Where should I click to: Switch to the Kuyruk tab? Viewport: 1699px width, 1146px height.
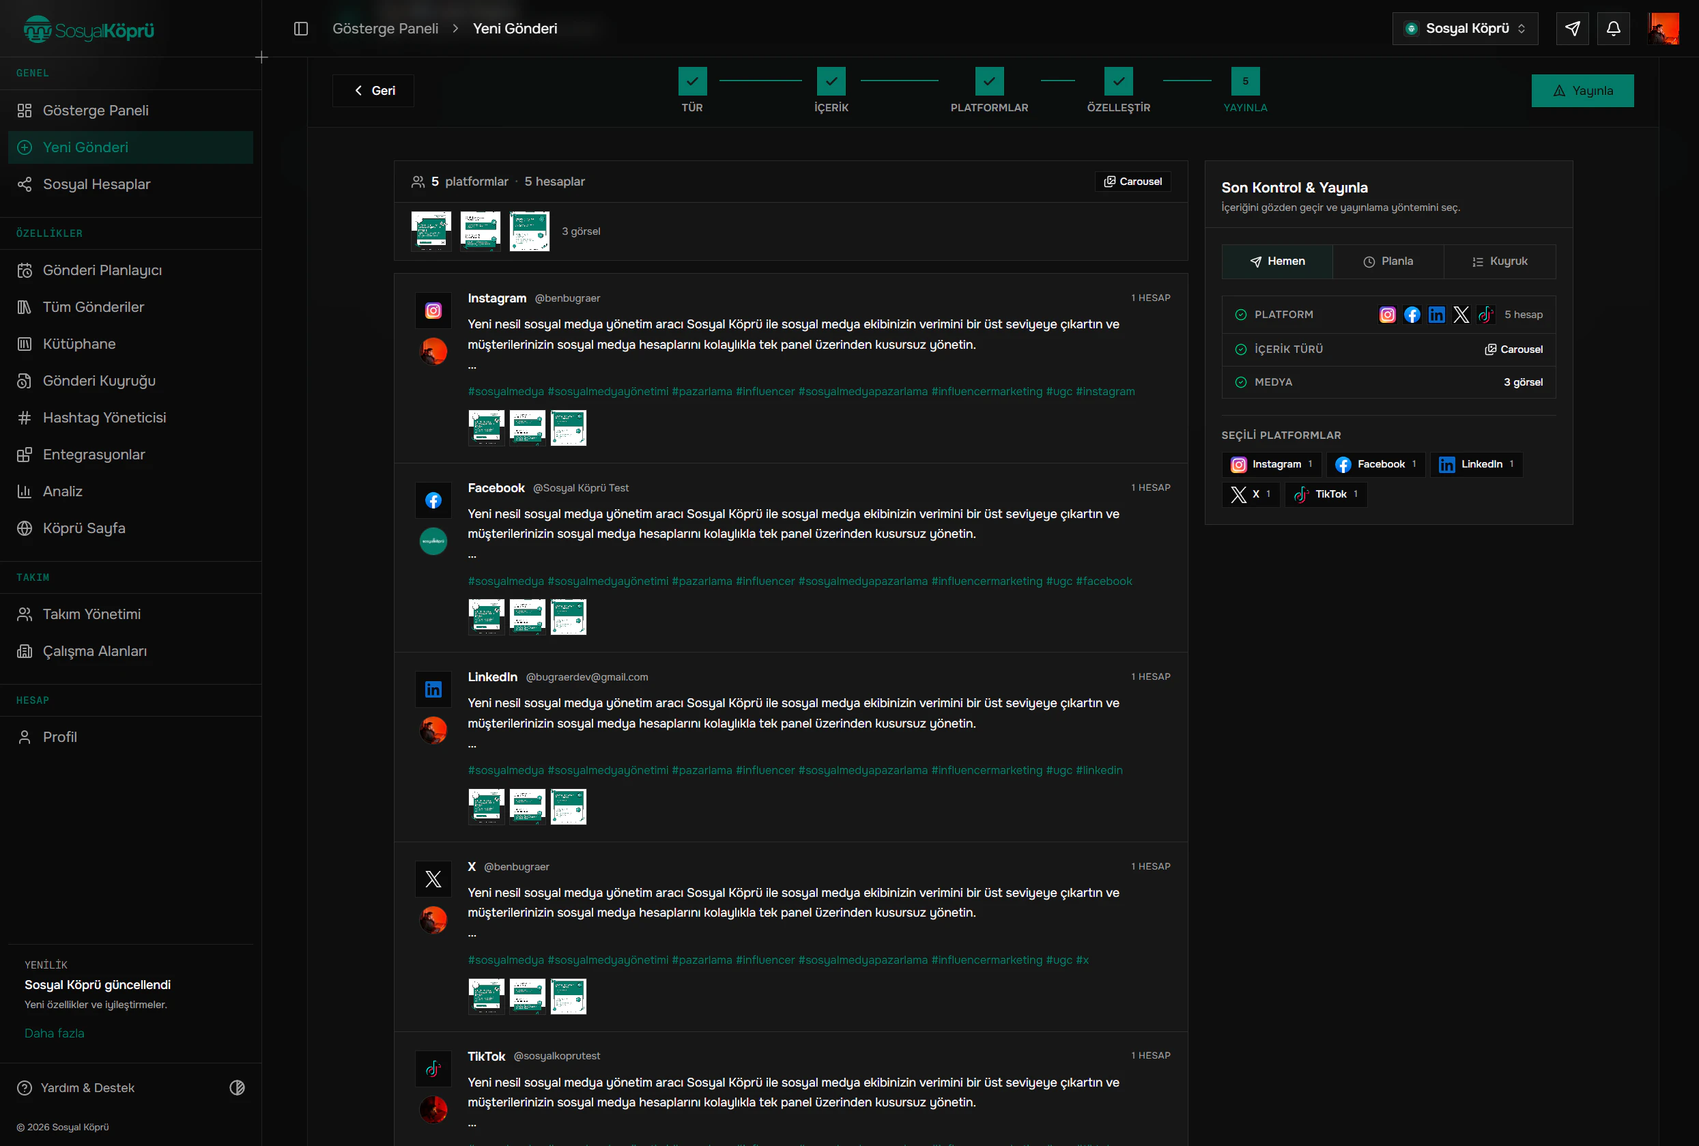point(1500,261)
